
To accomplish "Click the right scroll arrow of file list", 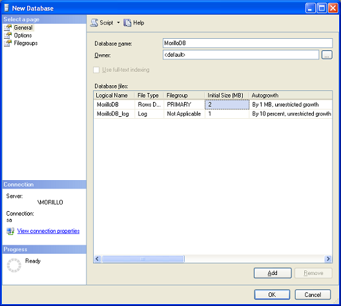I will coord(327,259).
